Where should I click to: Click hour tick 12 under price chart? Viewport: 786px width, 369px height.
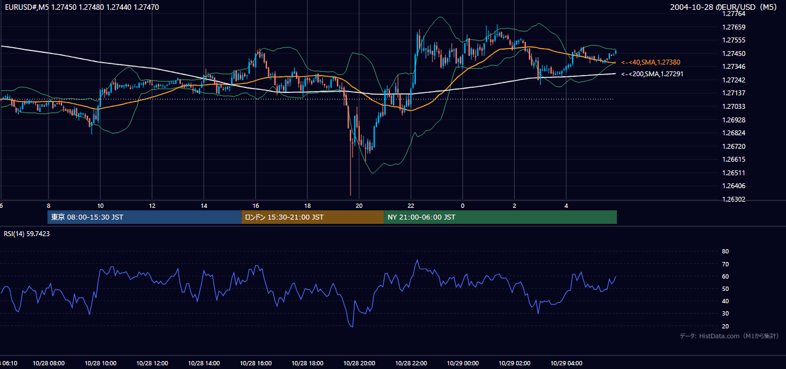(x=152, y=206)
